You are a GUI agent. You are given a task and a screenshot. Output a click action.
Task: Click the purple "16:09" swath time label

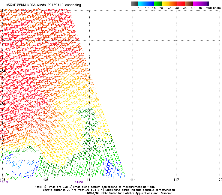point(4,182)
